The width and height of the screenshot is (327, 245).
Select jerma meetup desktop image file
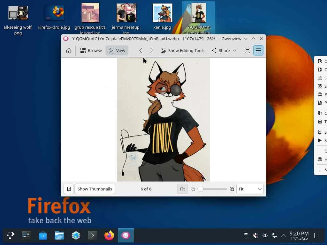pos(126,19)
